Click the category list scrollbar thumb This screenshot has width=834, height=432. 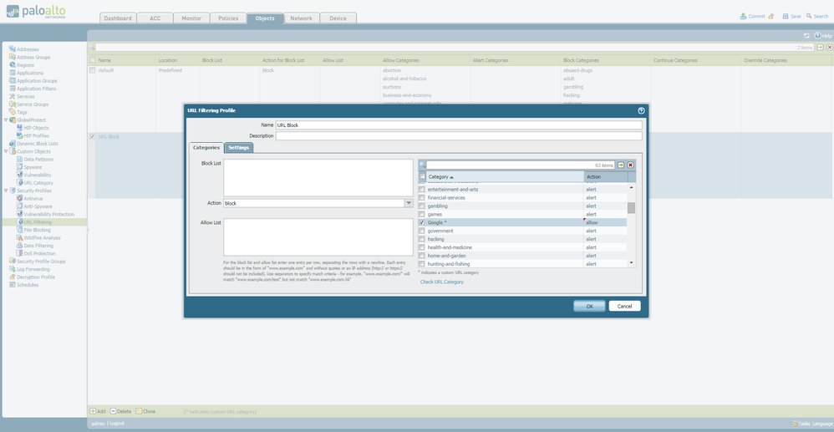coord(631,208)
